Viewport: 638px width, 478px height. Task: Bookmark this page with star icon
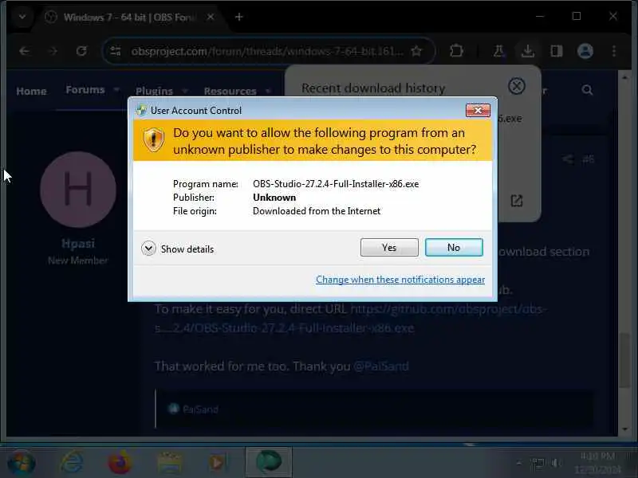pos(416,51)
